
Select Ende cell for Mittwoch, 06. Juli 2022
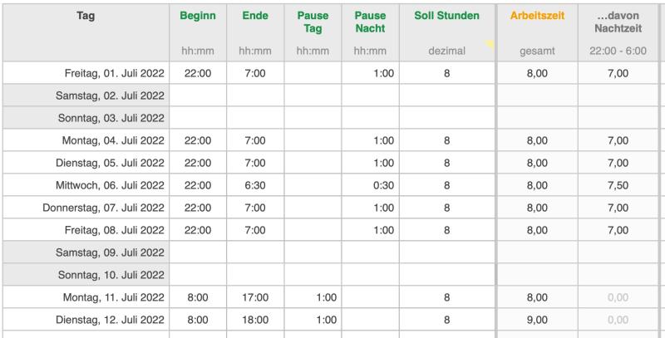pyautogui.click(x=254, y=184)
